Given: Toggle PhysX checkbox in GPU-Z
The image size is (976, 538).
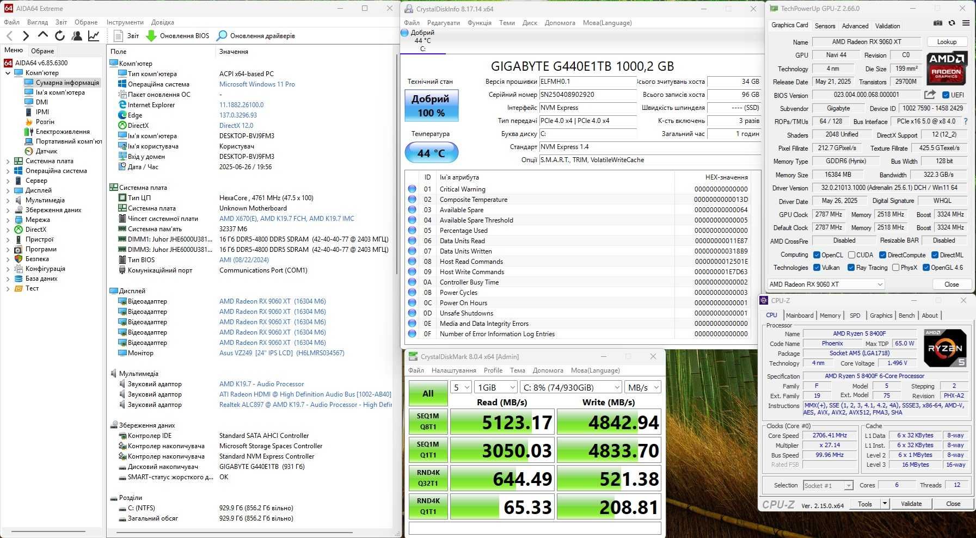Looking at the screenshot, I should click(895, 268).
